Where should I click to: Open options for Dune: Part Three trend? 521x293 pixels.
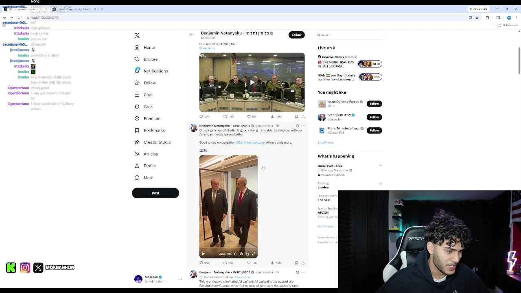[380, 166]
